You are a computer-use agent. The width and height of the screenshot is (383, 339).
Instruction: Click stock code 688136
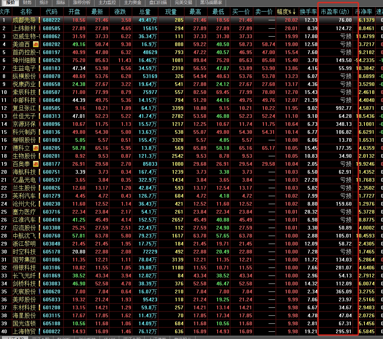52,132
